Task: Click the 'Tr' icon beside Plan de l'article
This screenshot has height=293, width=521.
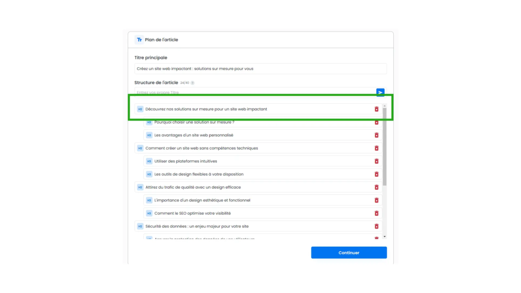Action: click(139, 40)
